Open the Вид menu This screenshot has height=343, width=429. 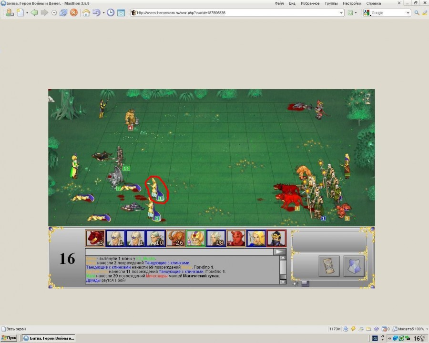[x=292, y=3]
